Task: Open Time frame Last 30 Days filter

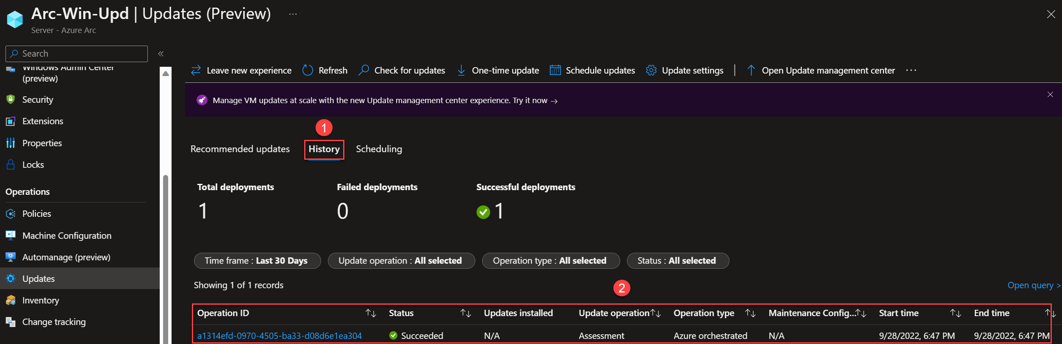Action: pyautogui.click(x=257, y=261)
